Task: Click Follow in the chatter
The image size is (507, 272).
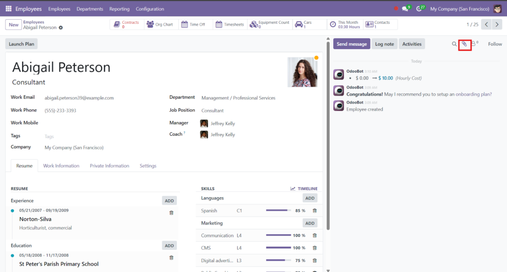Action: click(495, 44)
